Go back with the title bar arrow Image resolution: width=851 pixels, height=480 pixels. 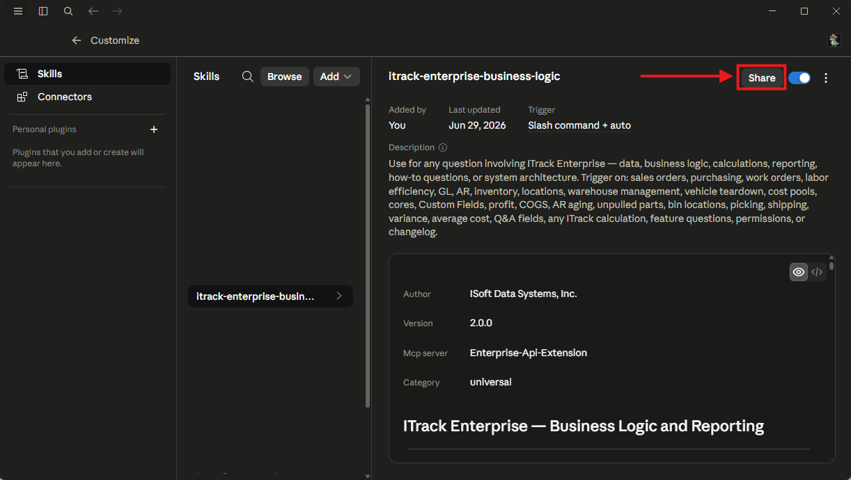(93, 11)
